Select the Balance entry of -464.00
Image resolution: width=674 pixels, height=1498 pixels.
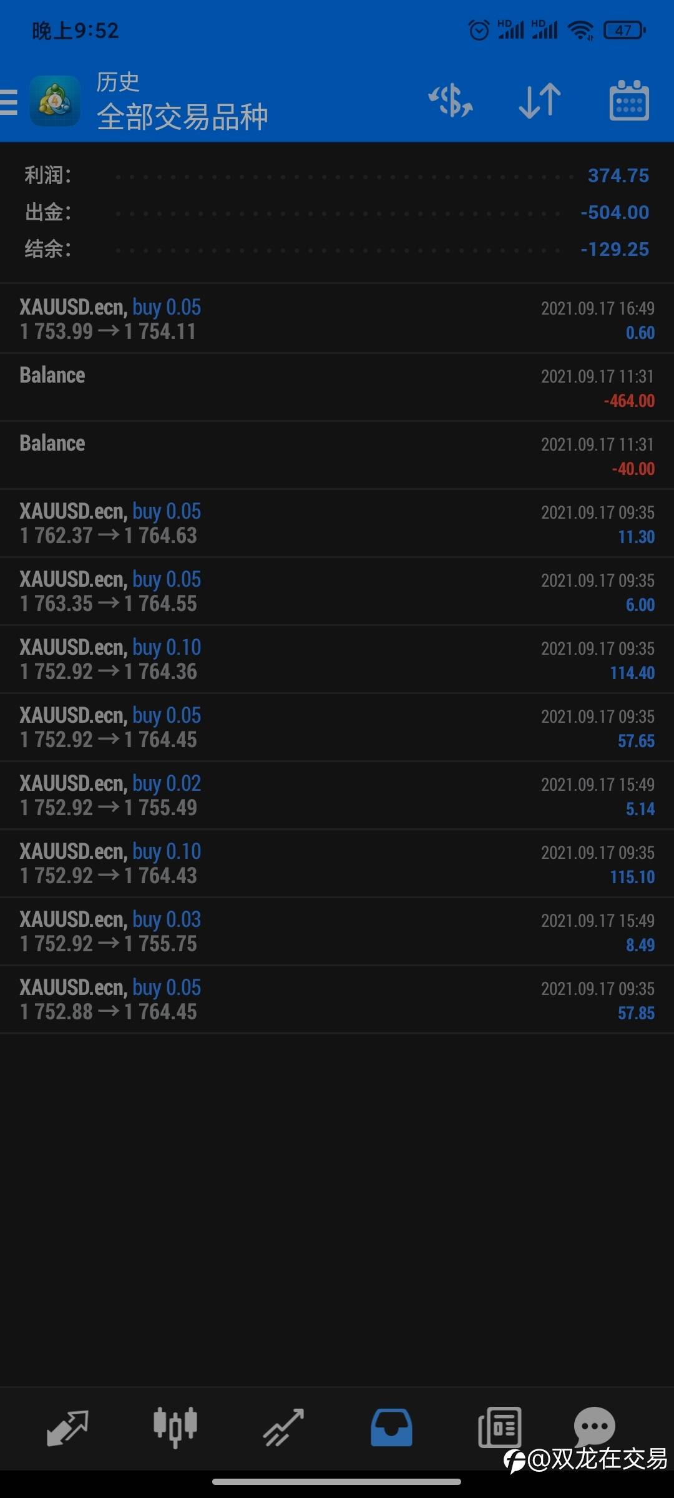pos(337,387)
